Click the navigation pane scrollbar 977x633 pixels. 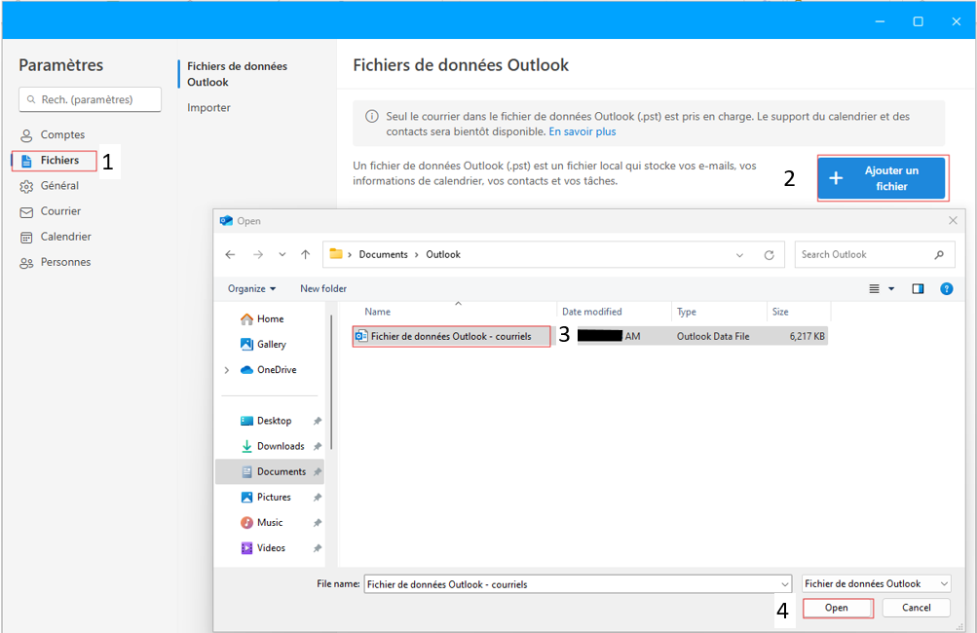tap(331, 383)
